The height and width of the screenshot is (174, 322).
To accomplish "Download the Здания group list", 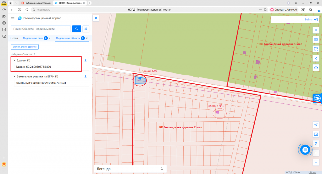I will click(x=86, y=60).
